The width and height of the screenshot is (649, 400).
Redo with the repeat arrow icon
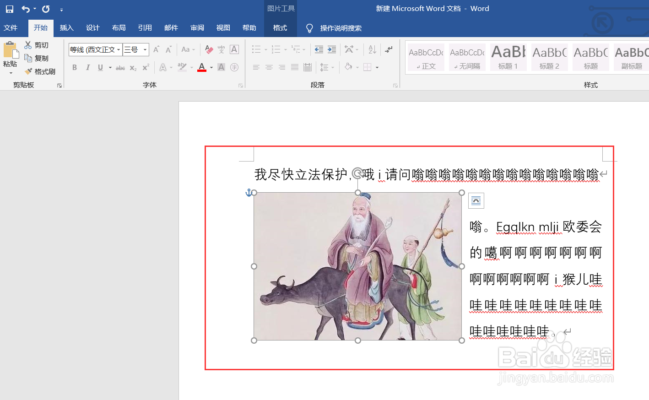coord(46,9)
